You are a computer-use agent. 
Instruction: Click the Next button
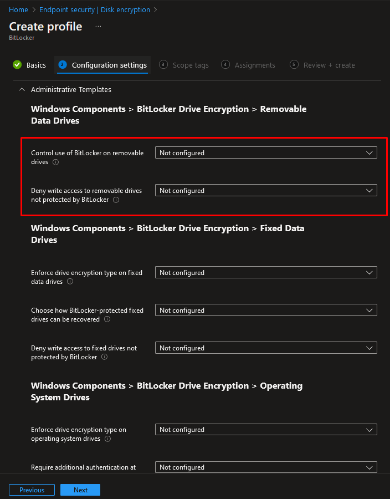(x=80, y=490)
